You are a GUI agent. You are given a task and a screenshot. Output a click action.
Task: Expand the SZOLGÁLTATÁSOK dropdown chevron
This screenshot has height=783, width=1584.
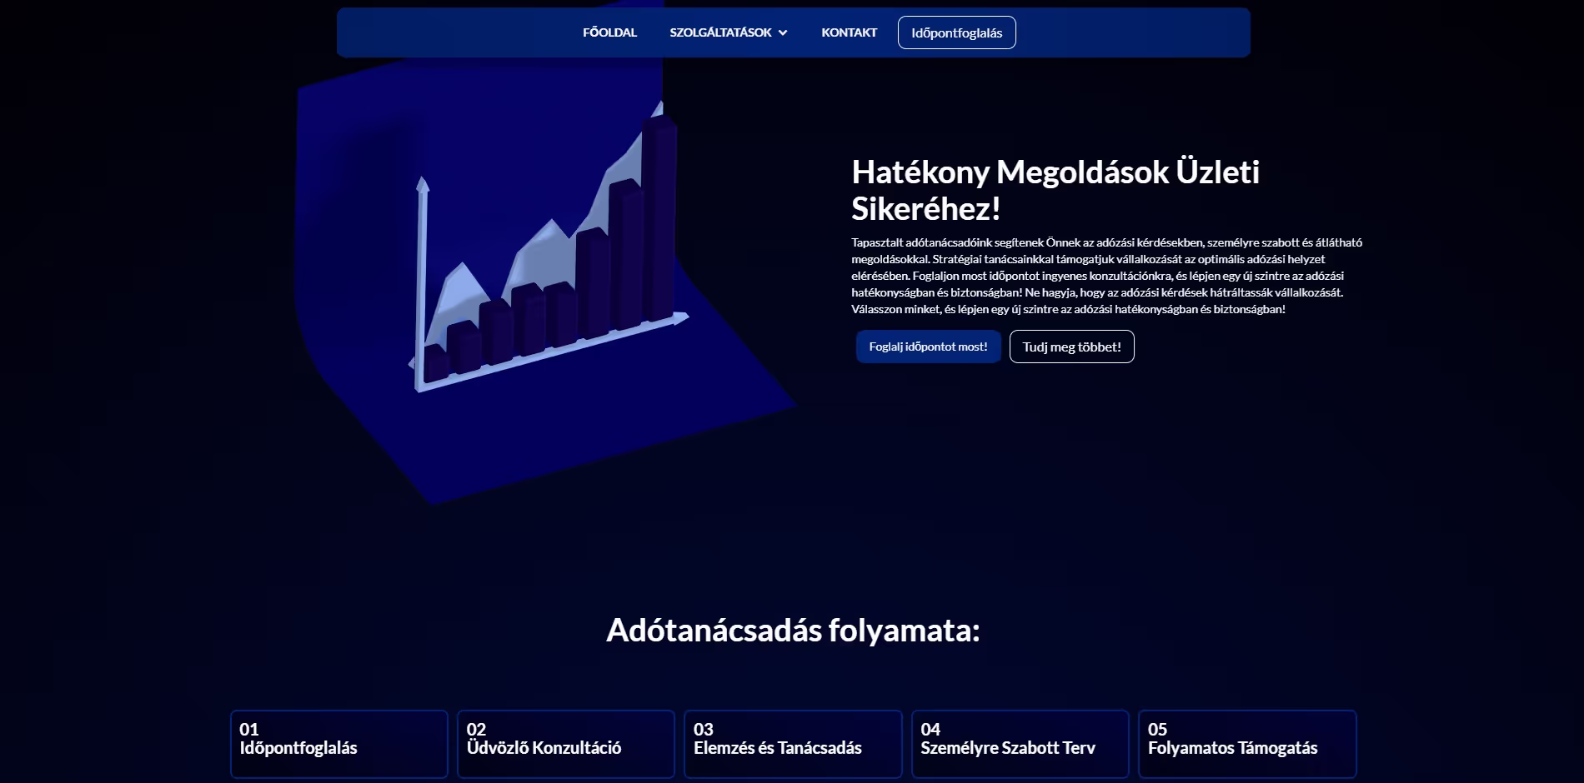pyautogui.click(x=783, y=32)
